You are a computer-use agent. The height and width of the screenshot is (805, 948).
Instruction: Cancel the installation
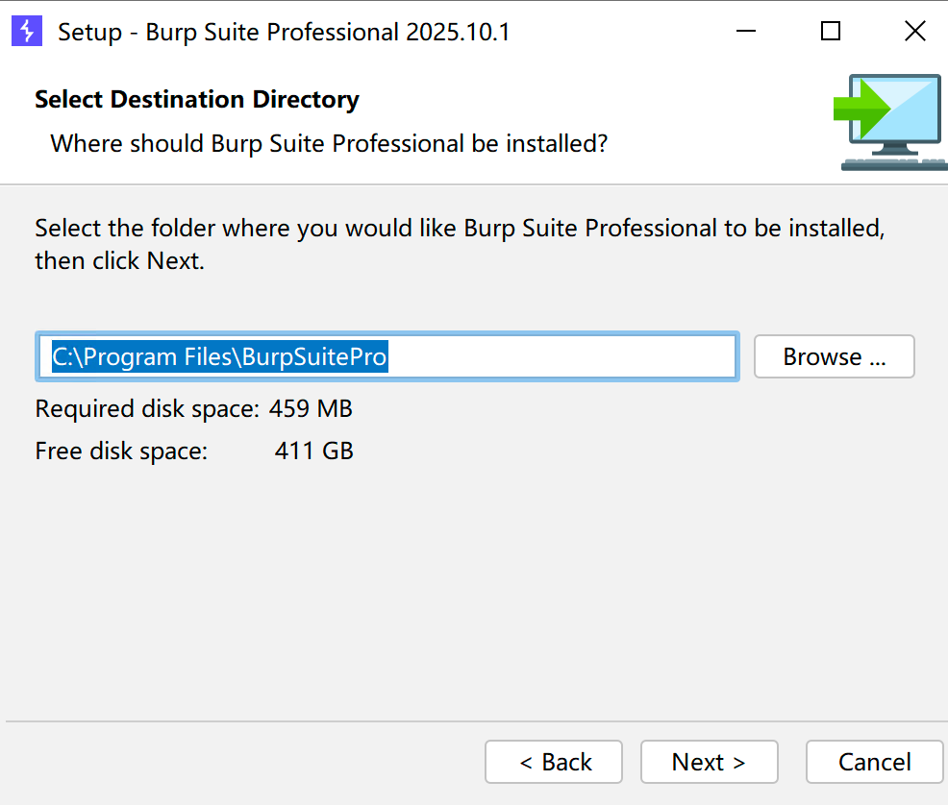tap(874, 762)
